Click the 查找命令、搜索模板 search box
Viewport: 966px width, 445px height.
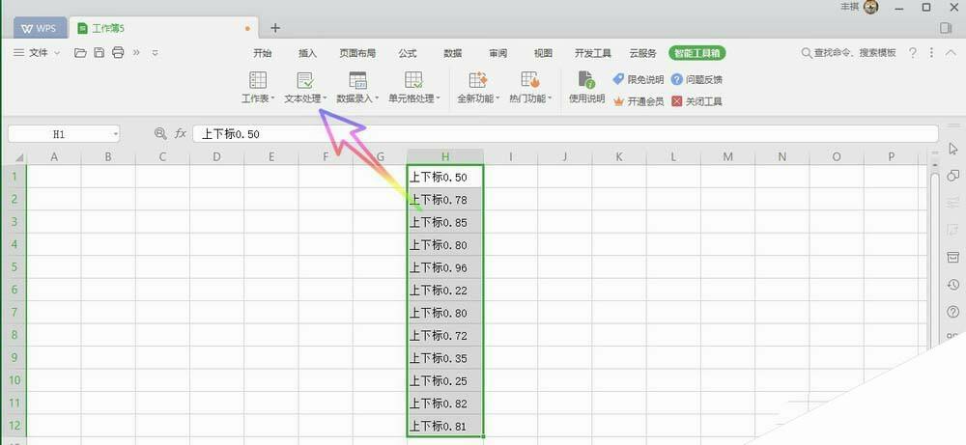coord(848,53)
